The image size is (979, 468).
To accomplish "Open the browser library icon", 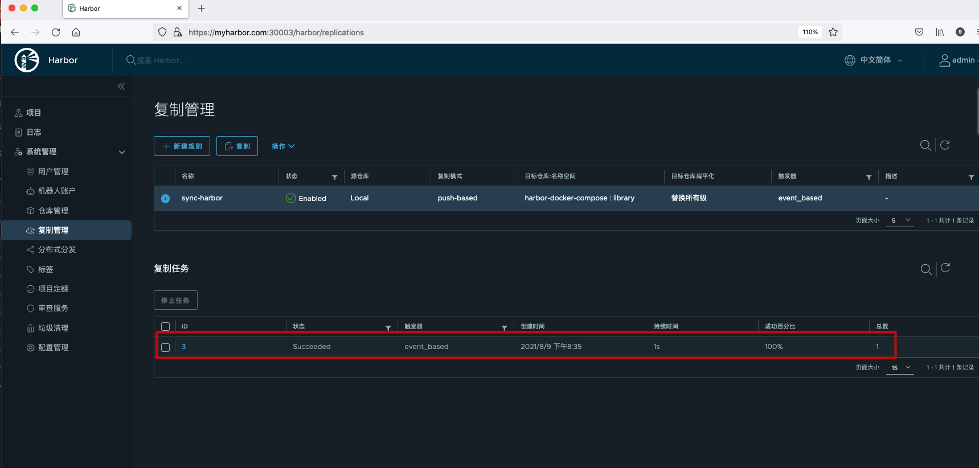I will (x=940, y=32).
